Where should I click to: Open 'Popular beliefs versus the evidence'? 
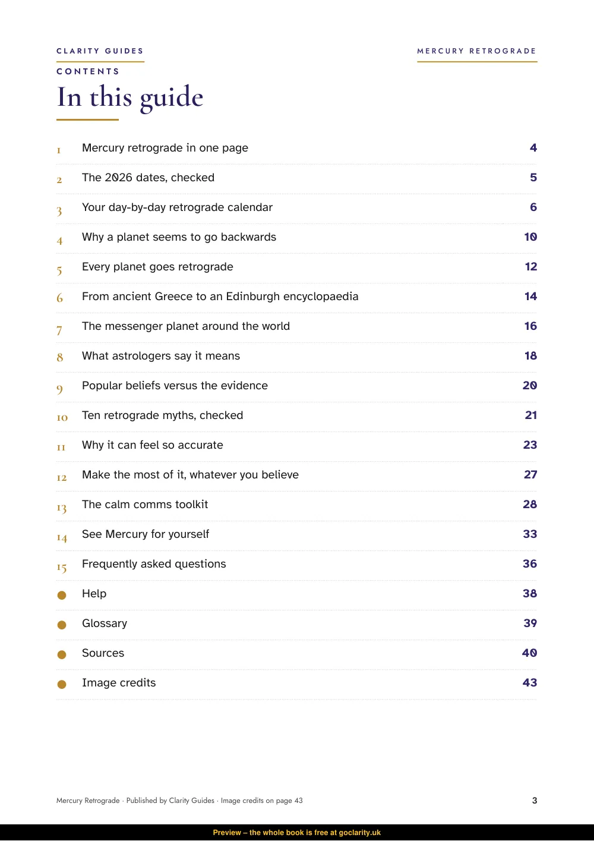pos(175,386)
